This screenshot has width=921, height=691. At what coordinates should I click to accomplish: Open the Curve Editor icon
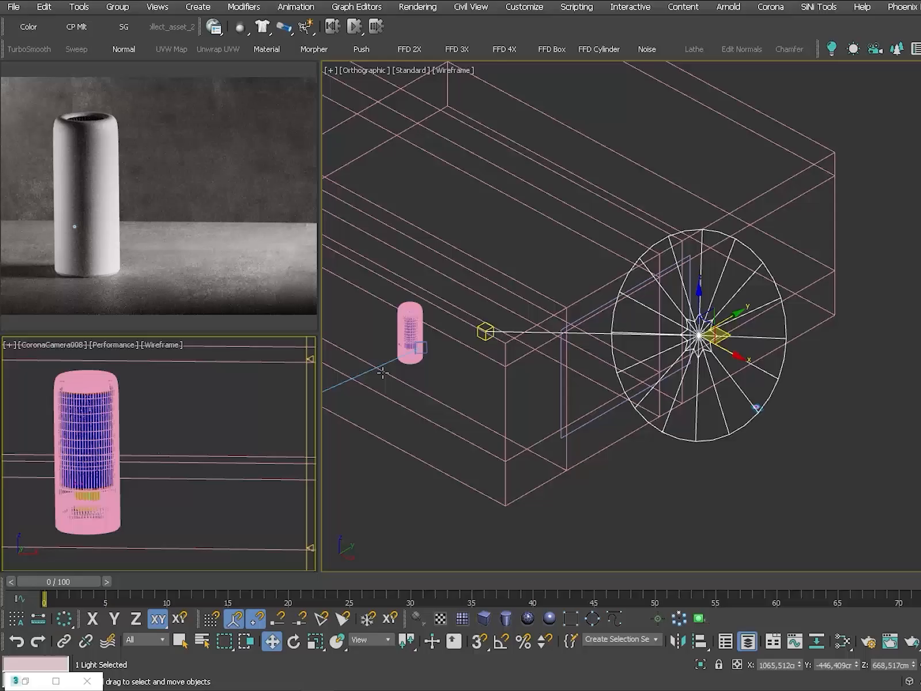coord(794,641)
